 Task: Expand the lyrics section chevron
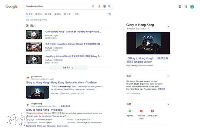168,76
